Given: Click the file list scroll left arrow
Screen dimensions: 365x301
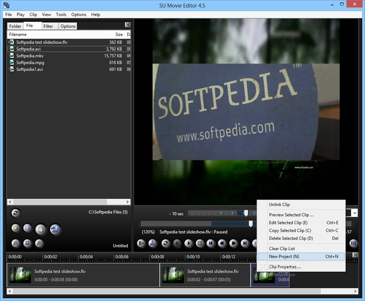Looking at the screenshot, I should point(10,202).
